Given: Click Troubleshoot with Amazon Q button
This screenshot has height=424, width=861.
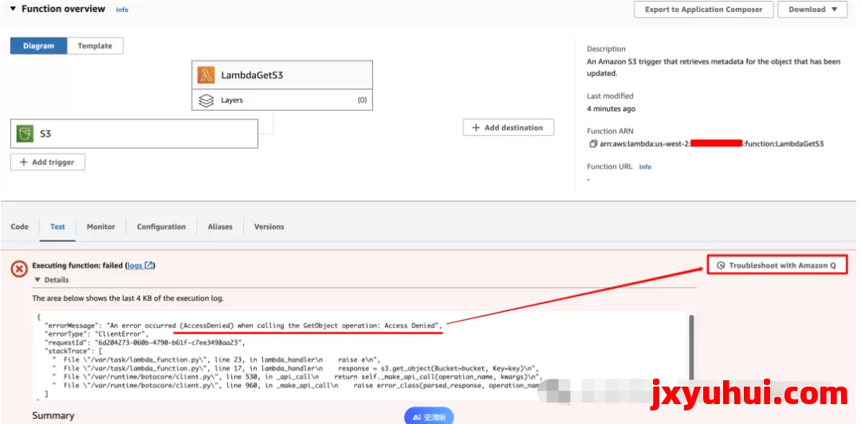Looking at the screenshot, I should pyautogui.click(x=777, y=265).
